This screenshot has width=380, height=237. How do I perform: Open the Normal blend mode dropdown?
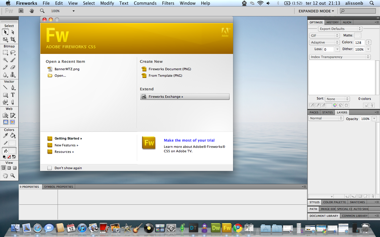click(326, 118)
